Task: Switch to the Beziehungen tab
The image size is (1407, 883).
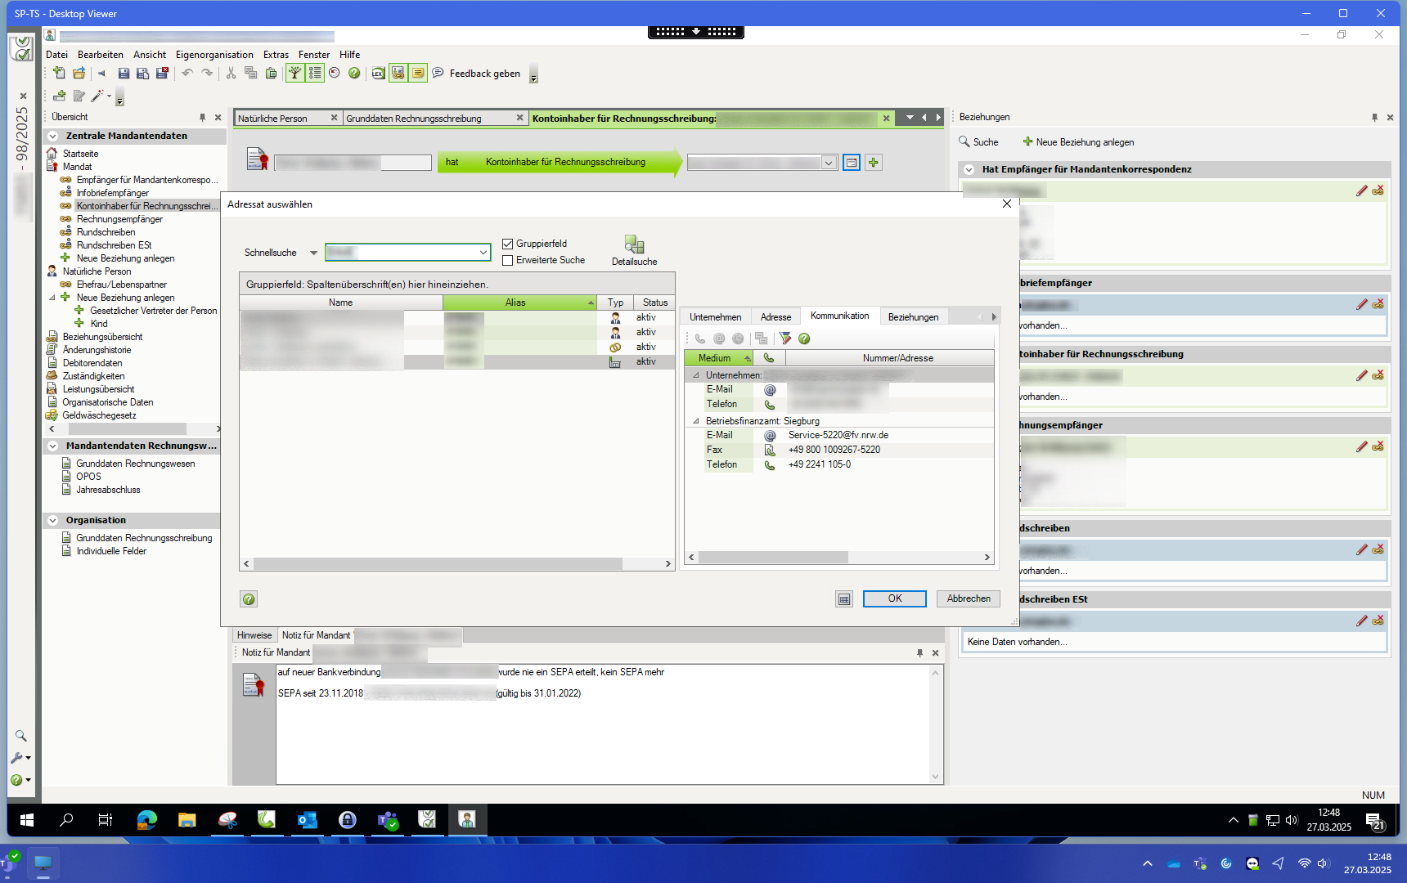Action: coord(913,317)
